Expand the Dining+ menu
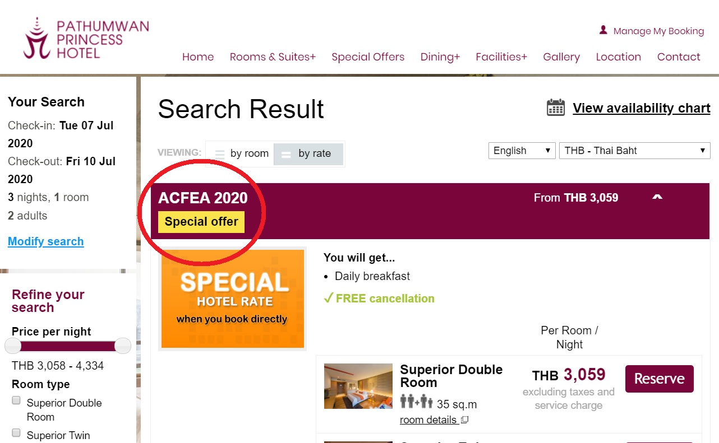This screenshot has width=719, height=443. [x=440, y=57]
